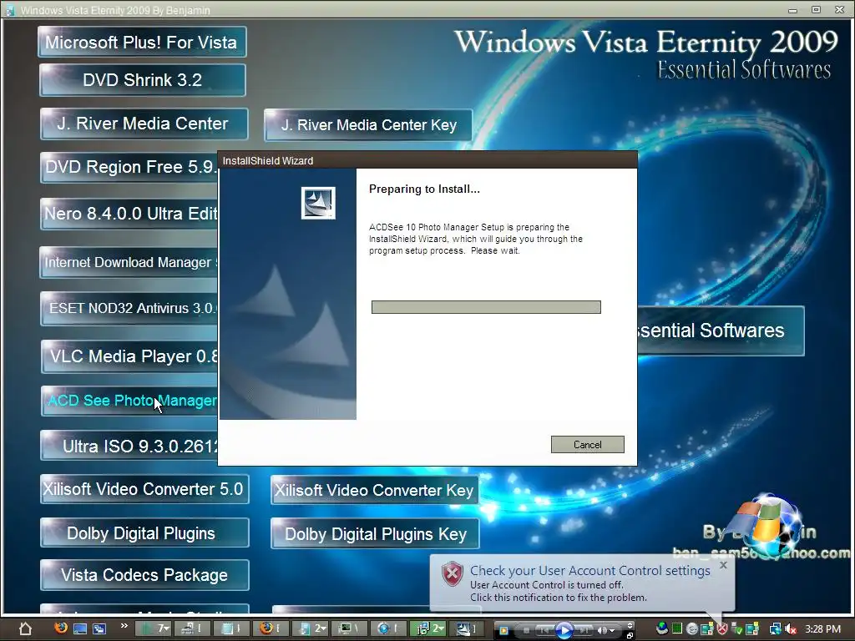Open Check your User Account Control settings

(x=589, y=571)
